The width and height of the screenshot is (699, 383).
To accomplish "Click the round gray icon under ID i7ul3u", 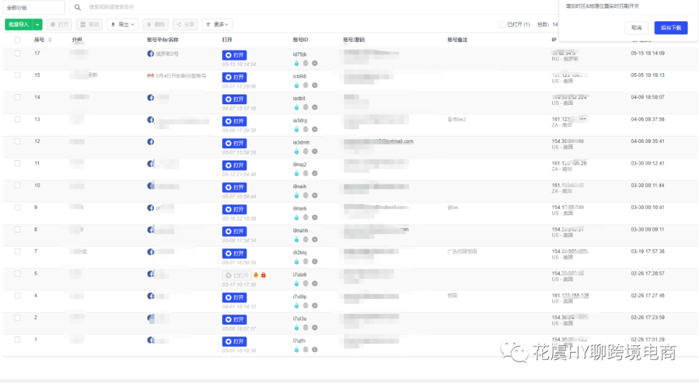I will coord(315,328).
